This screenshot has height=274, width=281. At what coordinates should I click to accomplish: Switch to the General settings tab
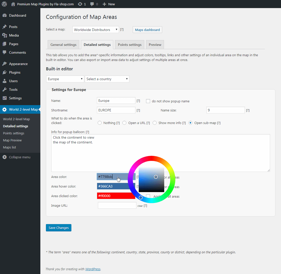click(x=64, y=45)
